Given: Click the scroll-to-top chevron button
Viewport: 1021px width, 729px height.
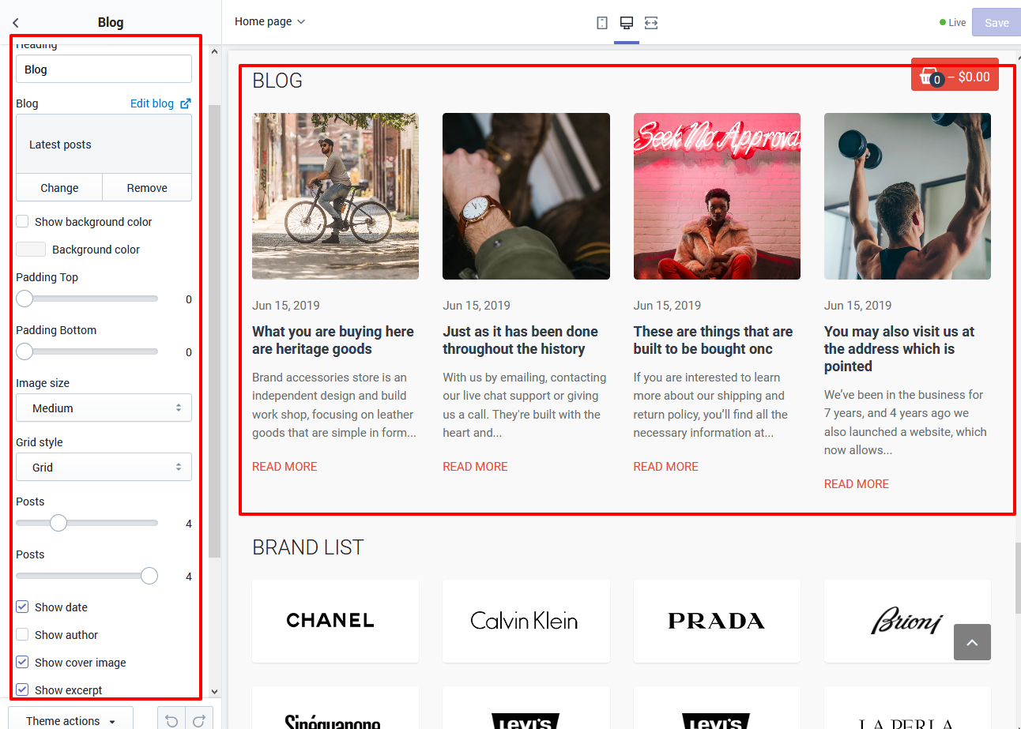Looking at the screenshot, I should point(972,642).
